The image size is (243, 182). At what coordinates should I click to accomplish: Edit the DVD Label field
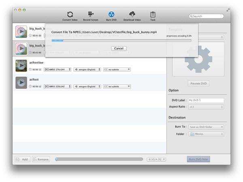click(x=206, y=100)
